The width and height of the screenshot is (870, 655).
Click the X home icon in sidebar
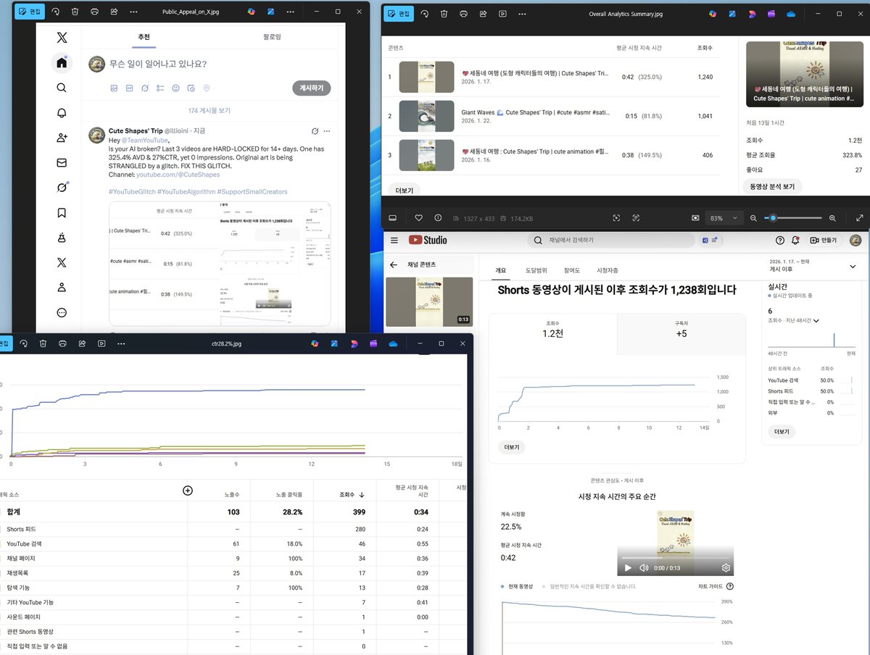click(x=62, y=62)
